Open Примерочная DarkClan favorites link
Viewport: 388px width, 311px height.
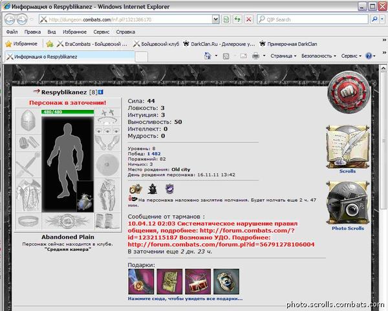pos(288,44)
